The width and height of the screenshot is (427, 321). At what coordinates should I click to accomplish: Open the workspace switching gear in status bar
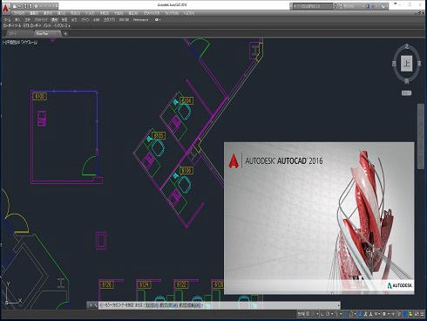384,314
